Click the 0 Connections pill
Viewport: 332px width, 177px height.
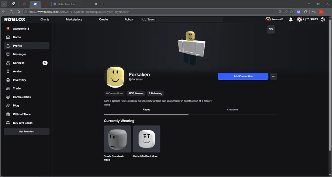click(114, 93)
